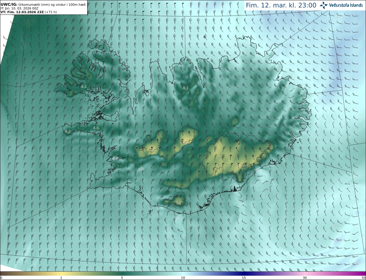Click the "8.0" value in southwest Iceland
This screenshot has height=280, width=366.
click(x=141, y=169)
